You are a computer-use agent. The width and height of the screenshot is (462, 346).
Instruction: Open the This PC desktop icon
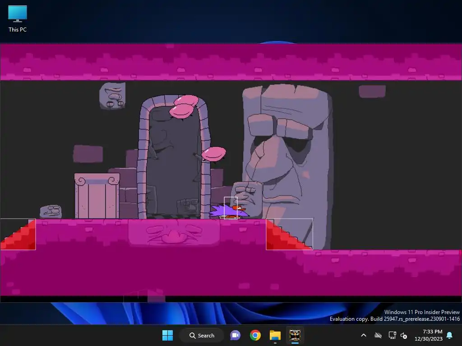[x=18, y=19]
